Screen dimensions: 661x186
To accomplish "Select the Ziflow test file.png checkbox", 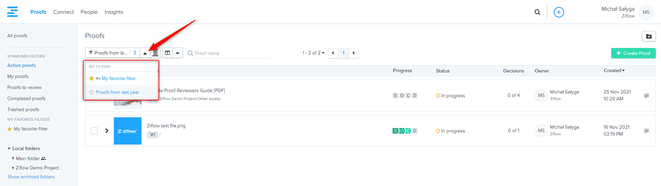I will click(x=94, y=131).
